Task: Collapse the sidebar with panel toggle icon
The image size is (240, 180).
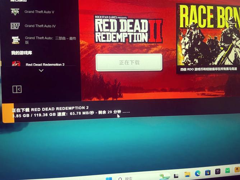Action: tap(17, 89)
